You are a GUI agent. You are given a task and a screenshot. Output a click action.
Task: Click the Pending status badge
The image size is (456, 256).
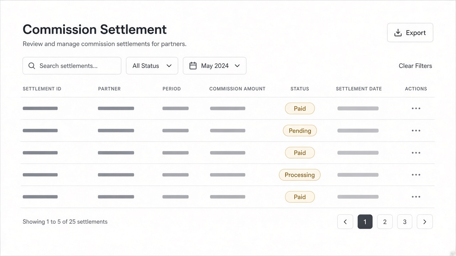pos(300,130)
